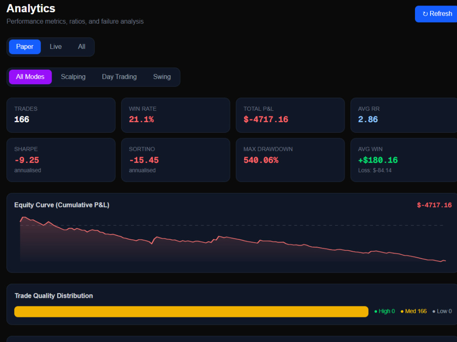Screen dimensions: 457x342
Task: Switch to the Live account tab
Action: pyautogui.click(x=56, y=47)
